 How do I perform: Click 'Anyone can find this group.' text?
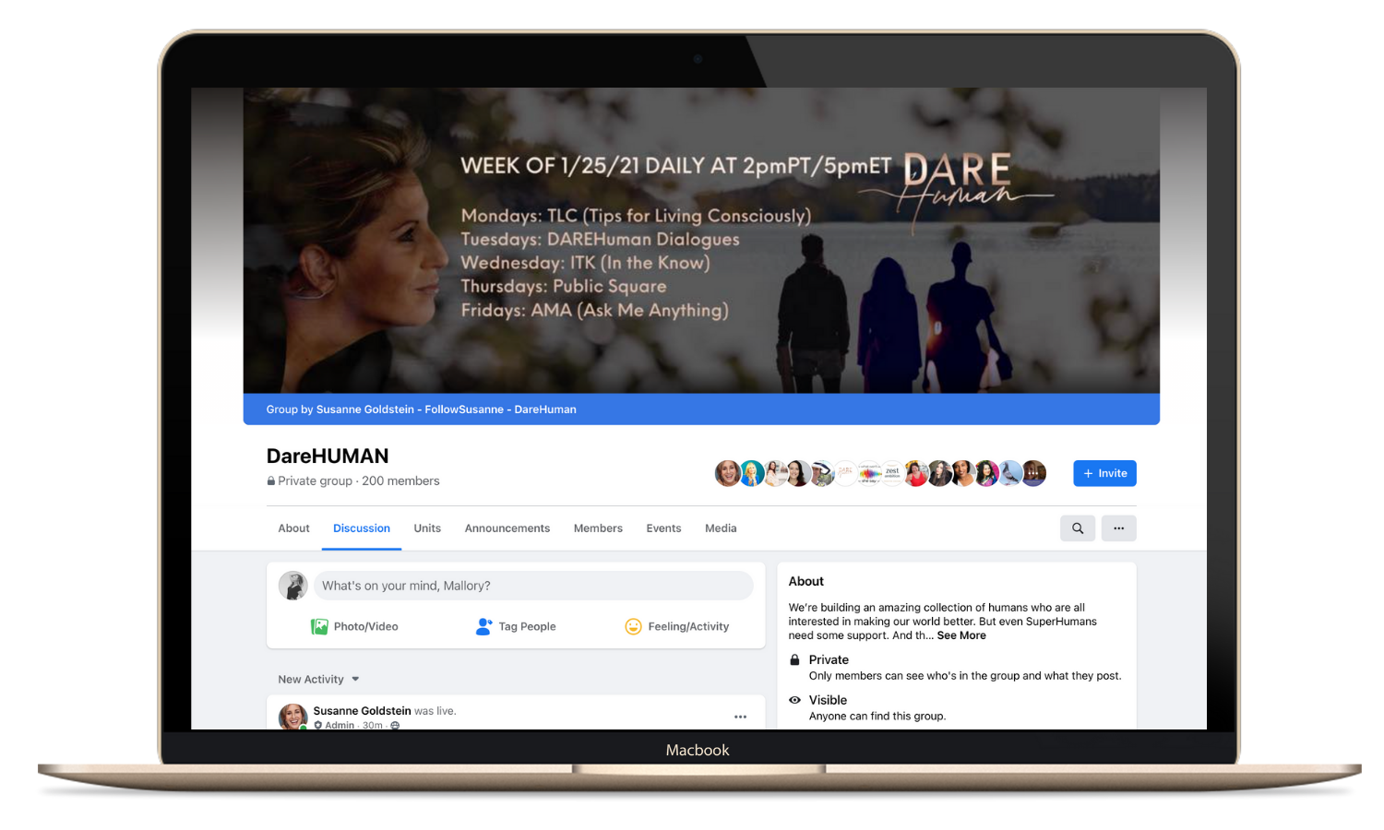point(877,716)
